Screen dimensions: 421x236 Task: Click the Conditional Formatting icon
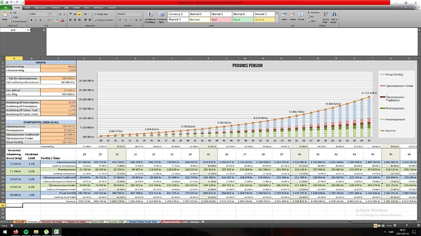pos(150,17)
